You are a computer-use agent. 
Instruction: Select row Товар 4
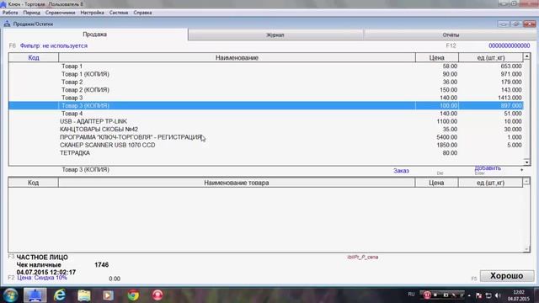pos(266,114)
